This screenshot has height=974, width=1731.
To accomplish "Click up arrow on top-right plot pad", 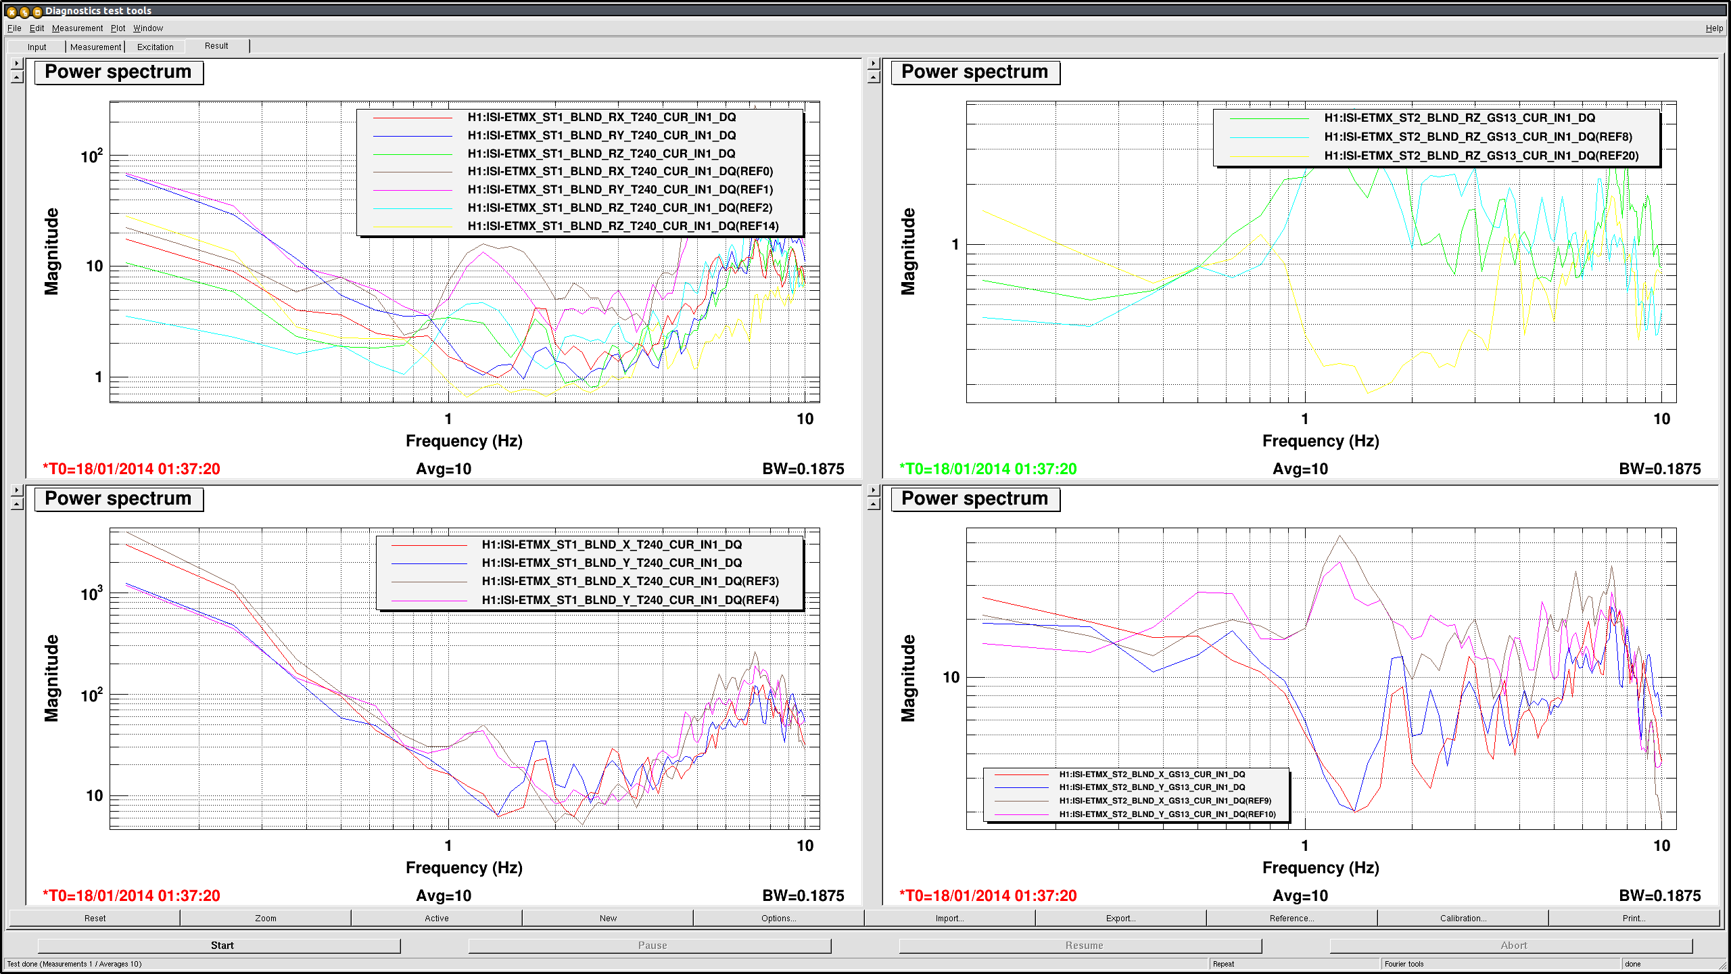I will pos(874,77).
